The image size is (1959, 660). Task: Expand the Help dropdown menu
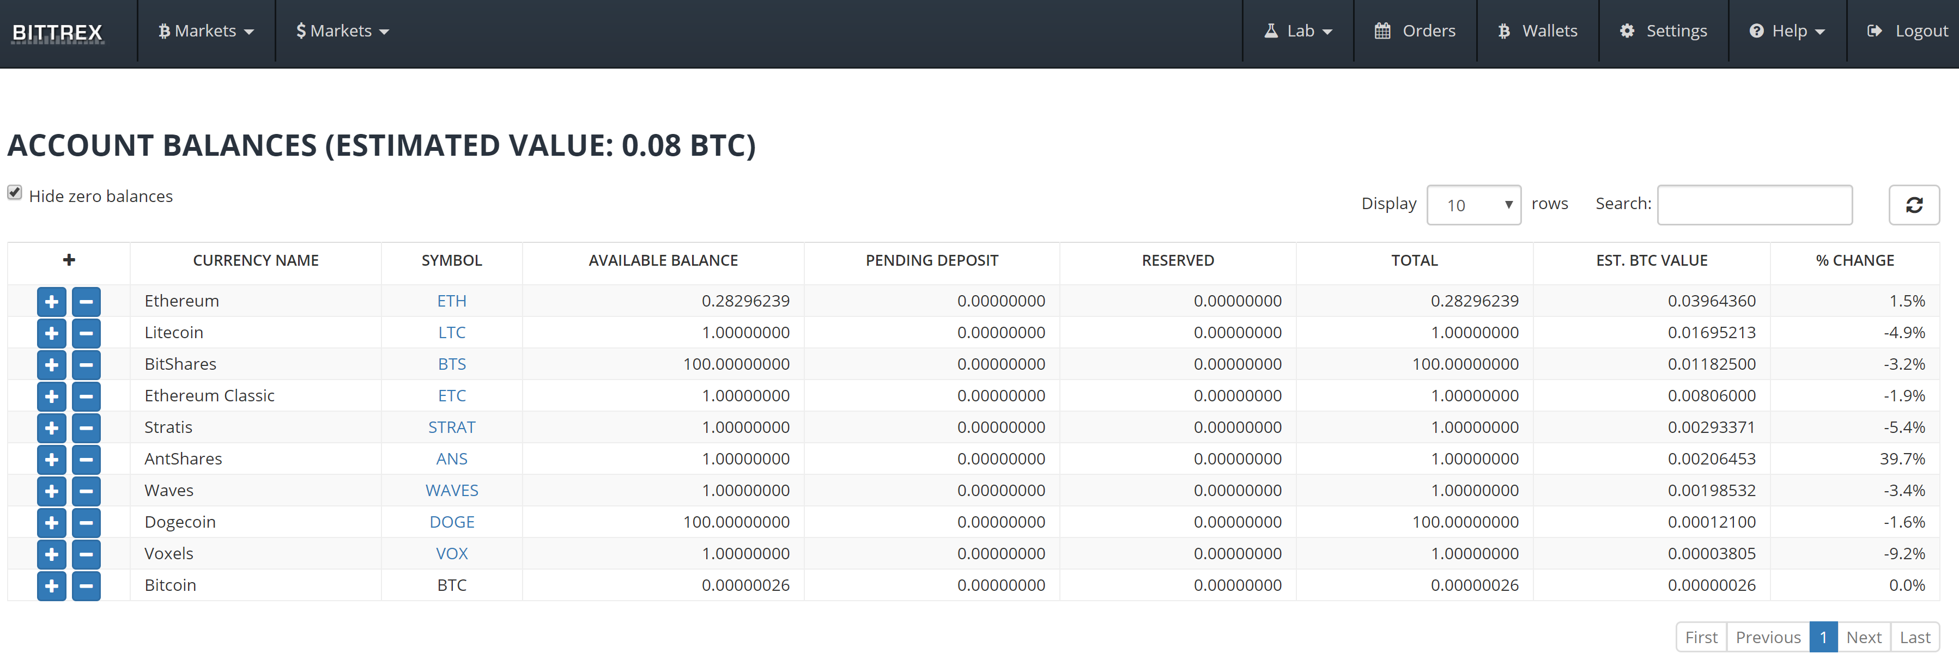click(x=1787, y=31)
